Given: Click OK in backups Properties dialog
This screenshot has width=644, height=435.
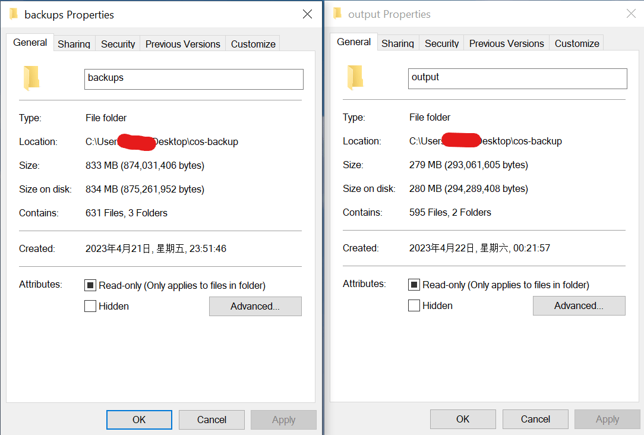Looking at the screenshot, I should [139, 420].
